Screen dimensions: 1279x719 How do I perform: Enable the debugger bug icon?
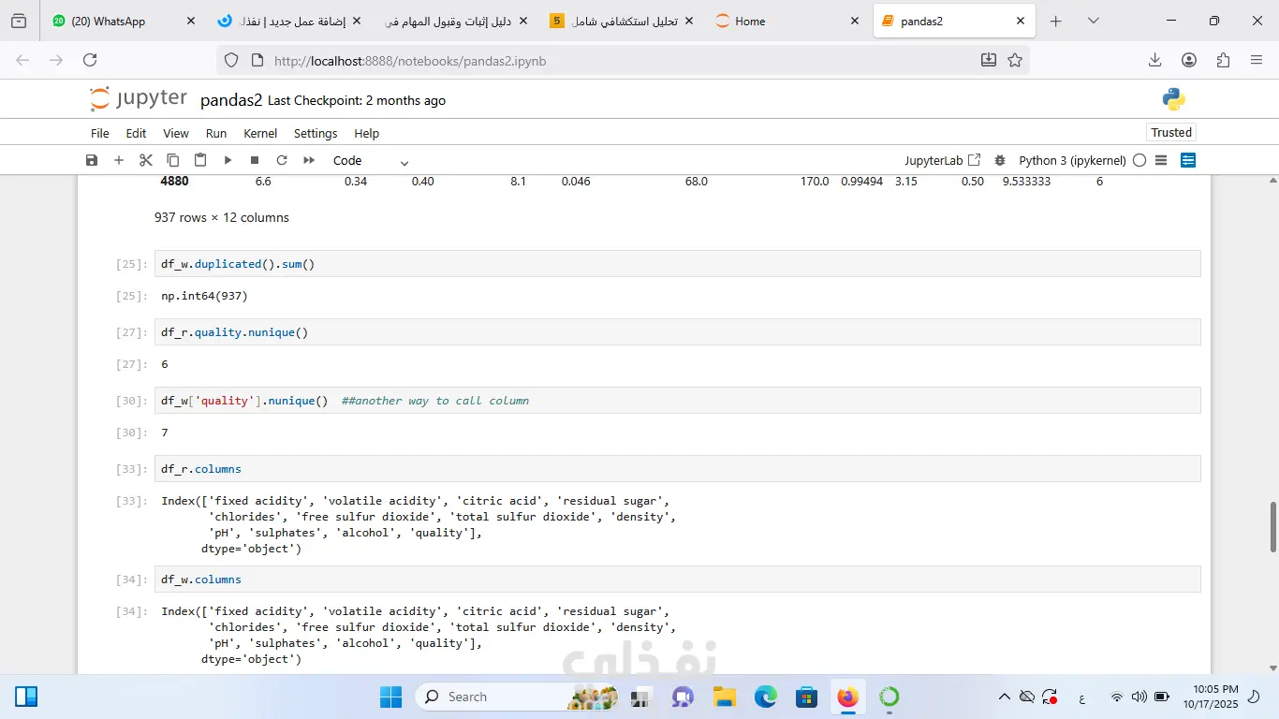pos(1000,160)
